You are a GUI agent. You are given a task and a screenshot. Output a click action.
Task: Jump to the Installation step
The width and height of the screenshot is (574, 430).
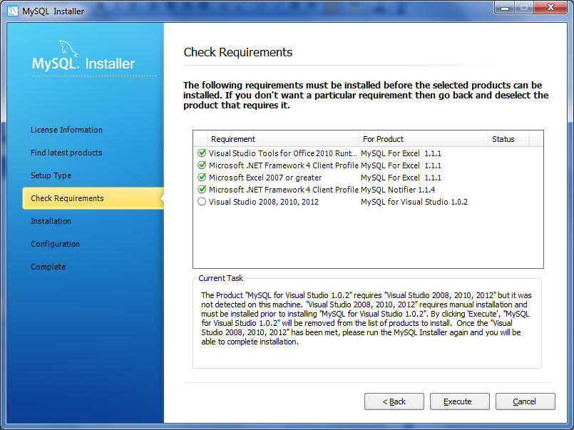[x=51, y=221]
